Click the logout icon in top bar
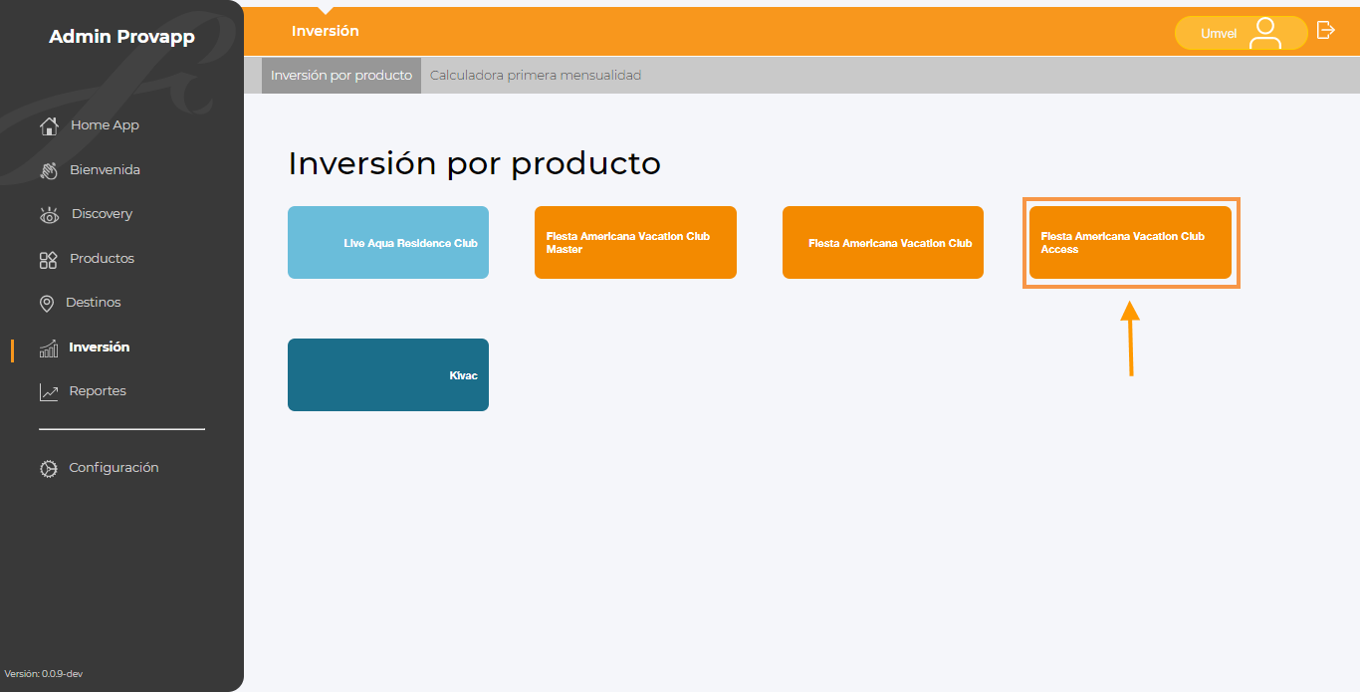The height and width of the screenshot is (692, 1360). pos(1325,30)
